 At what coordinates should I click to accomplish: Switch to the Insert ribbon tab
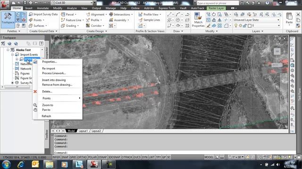(x=29, y=8)
